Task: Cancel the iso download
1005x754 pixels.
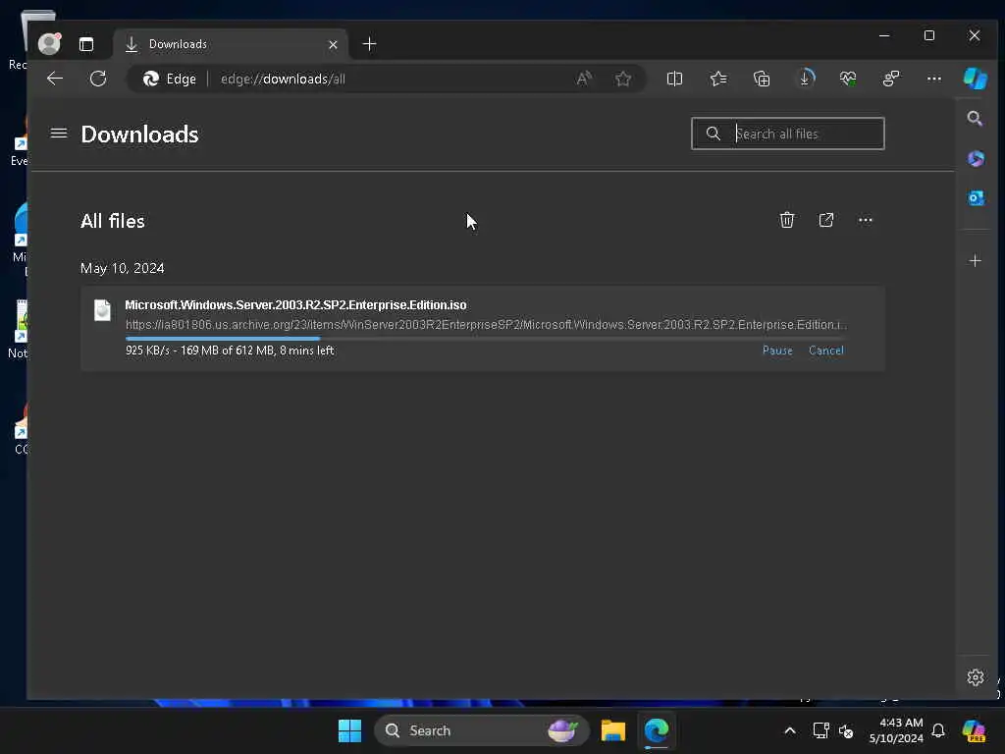Action: click(826, 350)
